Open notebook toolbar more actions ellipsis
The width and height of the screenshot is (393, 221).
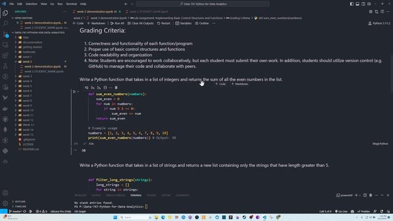[214, 23]
